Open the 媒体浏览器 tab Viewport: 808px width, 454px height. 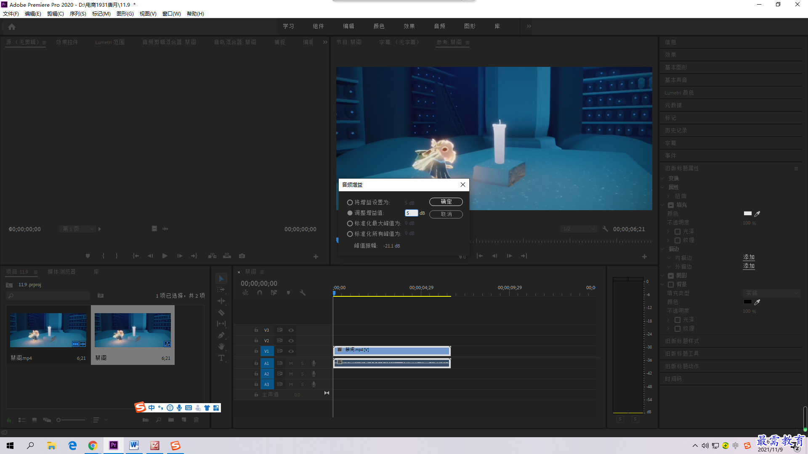tap(61, 272)
